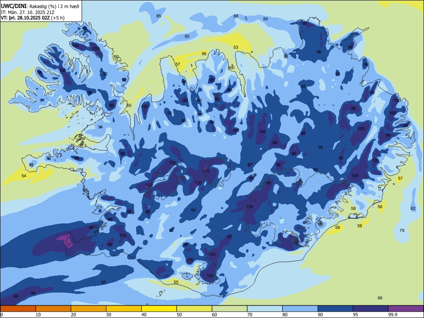Screen dimensions: 424x318
Task: Pick the 60–70 light green legend swatch
Action: [x=229, y=308]
